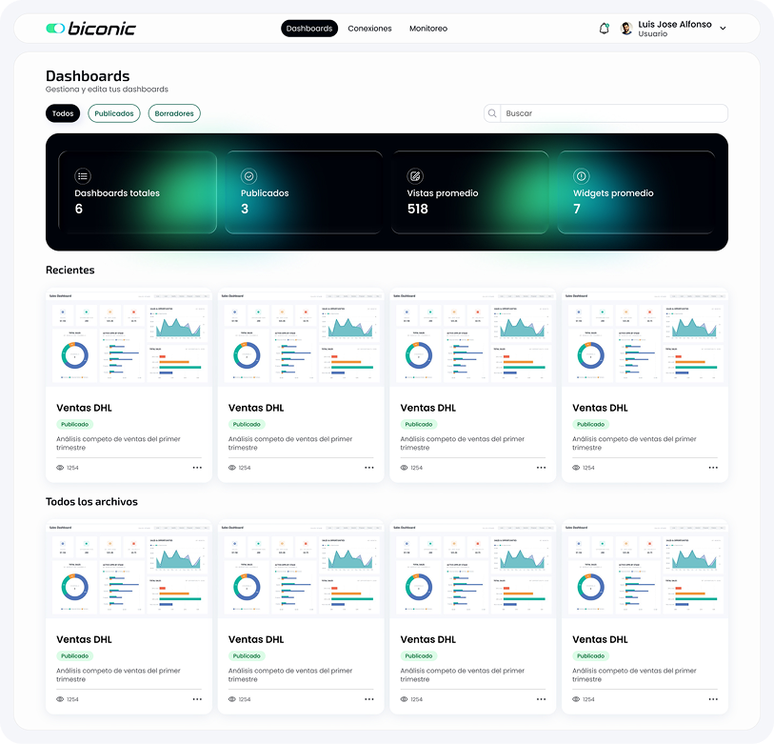Click the icon above Vistas promedio
Screen dimensions: 774x744
pos(415,176)
